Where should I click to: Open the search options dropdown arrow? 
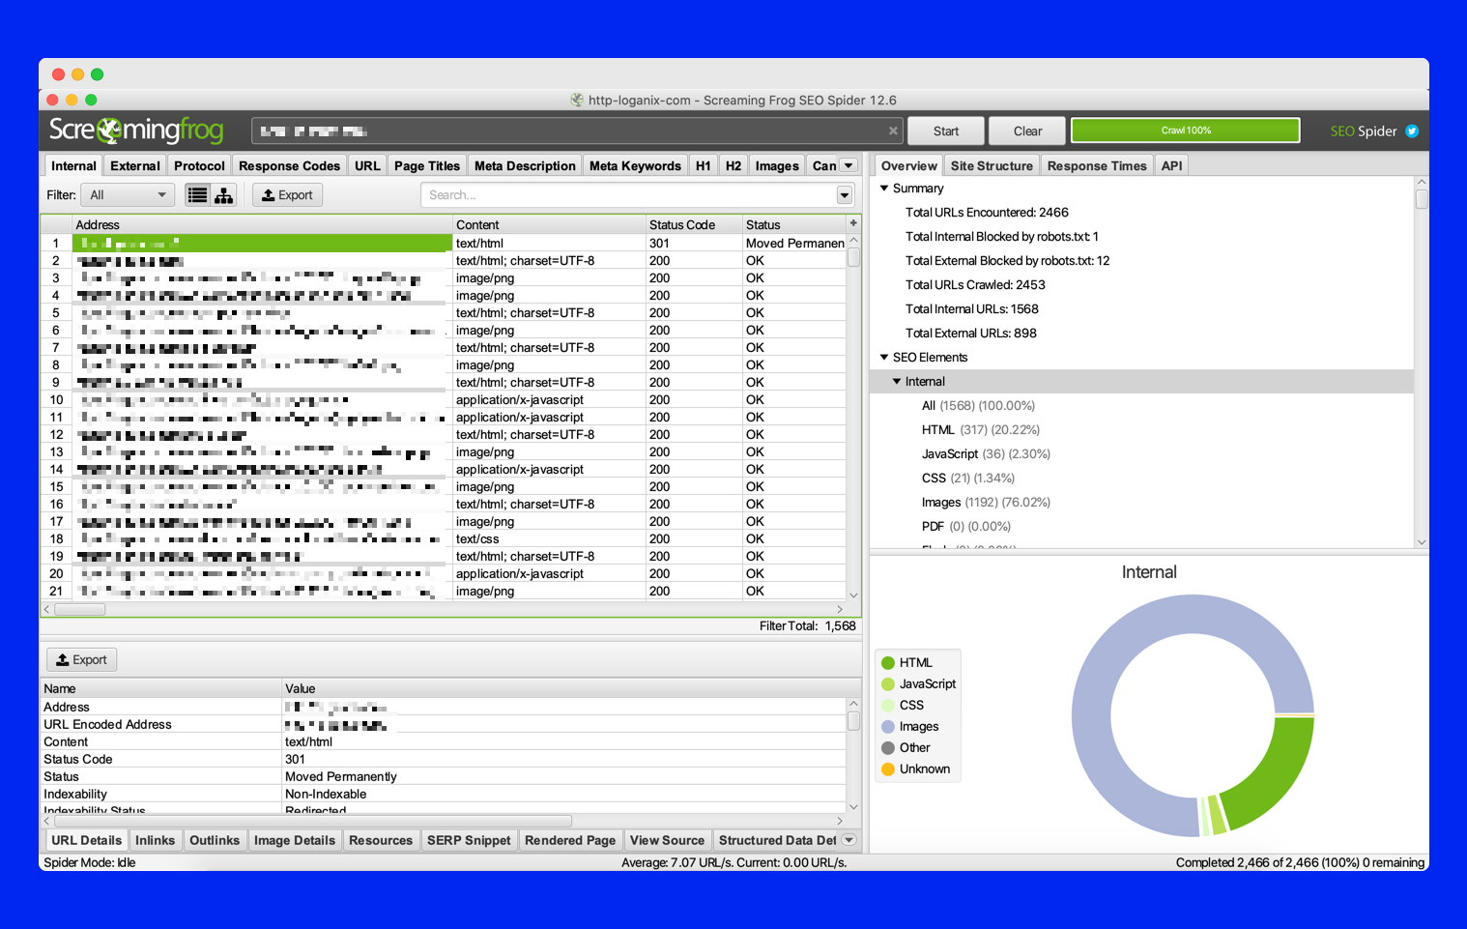pyautogui.click(x=845, y=195)
